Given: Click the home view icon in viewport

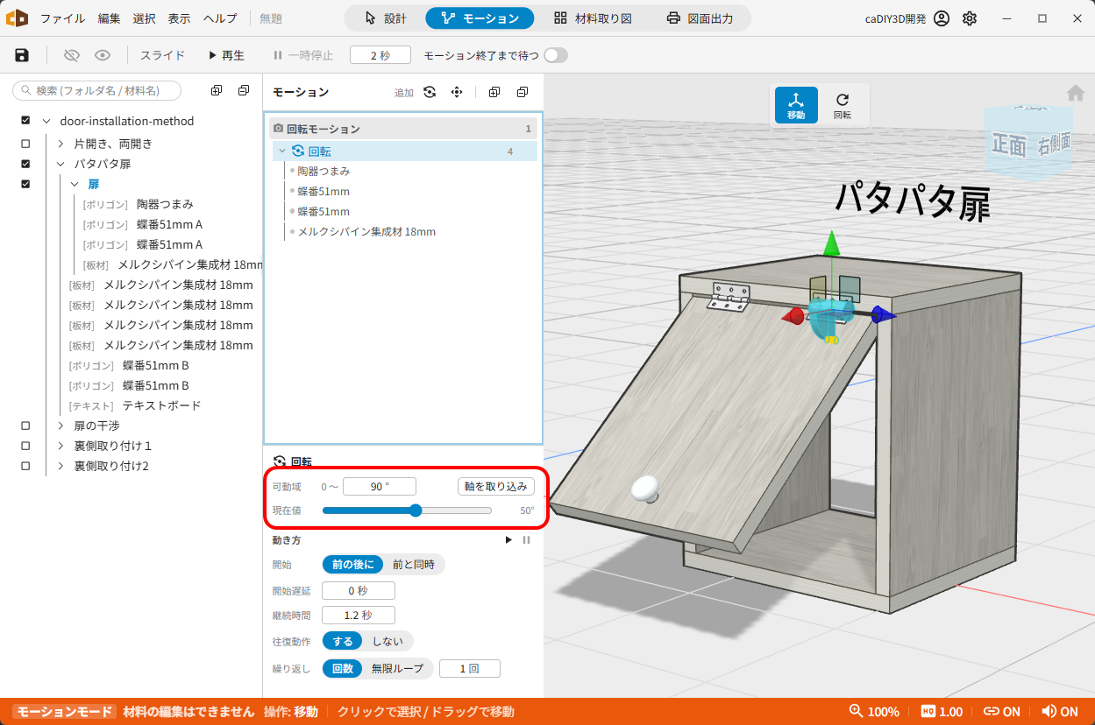Looking at the screenshot, I should tap(1075, 93).
